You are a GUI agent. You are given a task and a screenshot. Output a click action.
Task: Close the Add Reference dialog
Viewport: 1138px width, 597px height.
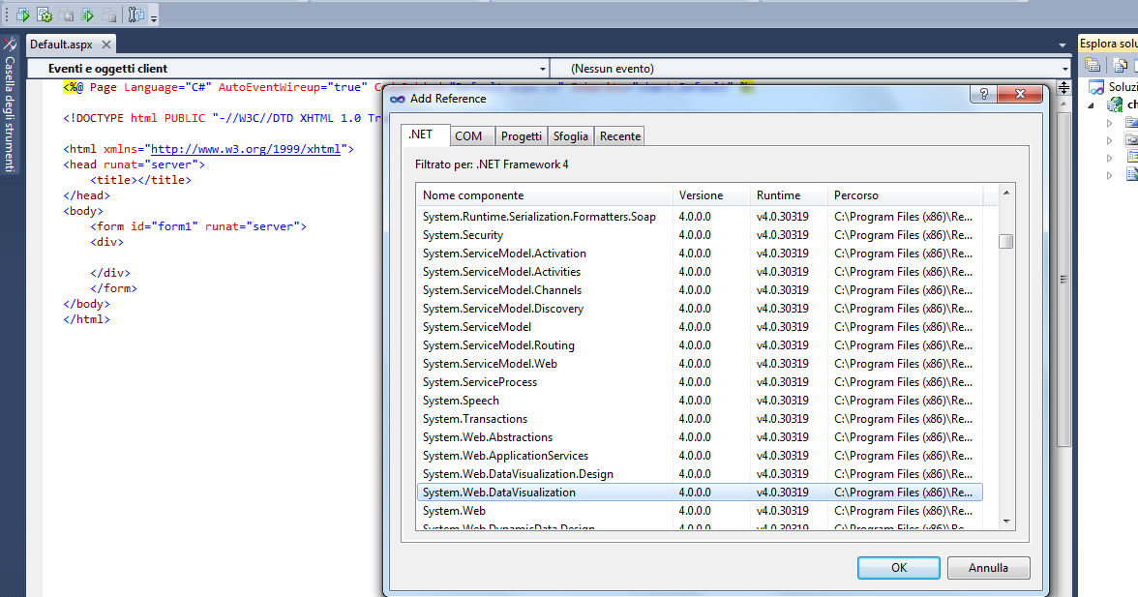1020,94
